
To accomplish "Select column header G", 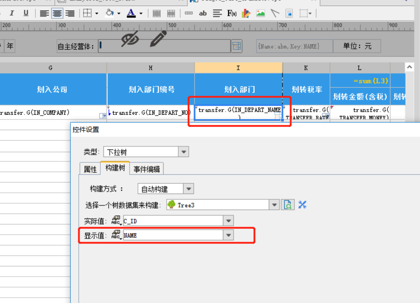I will point(50,68).
